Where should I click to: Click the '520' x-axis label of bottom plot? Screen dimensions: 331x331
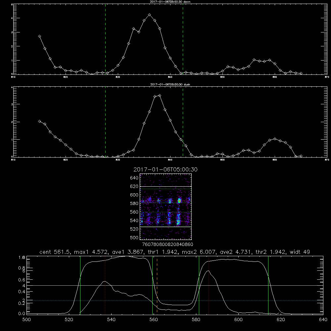tap(69, 320)
